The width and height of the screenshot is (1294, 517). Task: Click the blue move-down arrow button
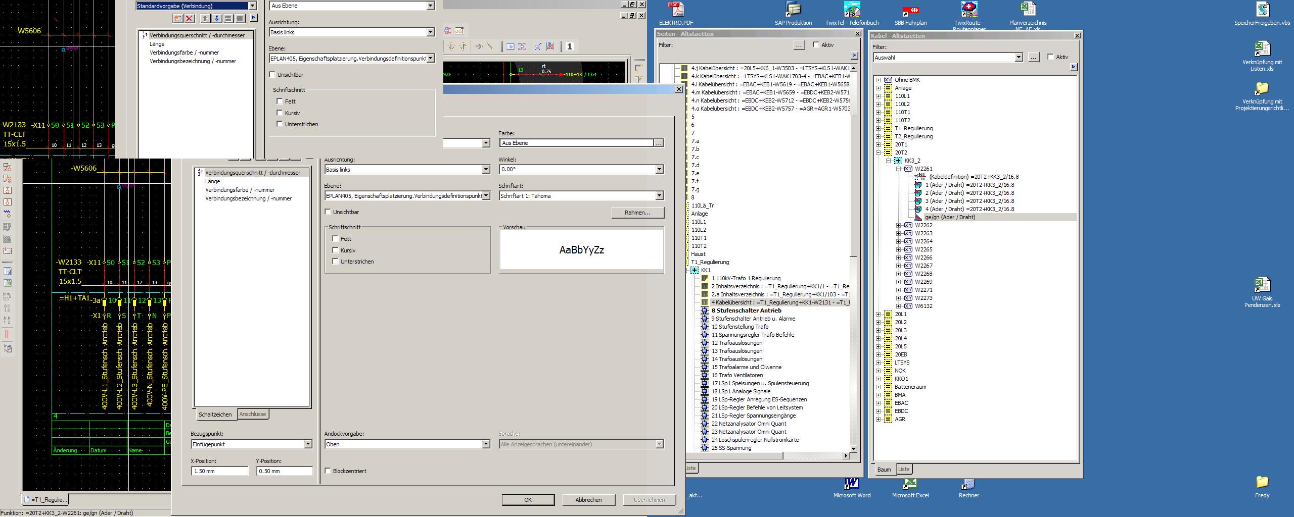[x=216, y=19]
